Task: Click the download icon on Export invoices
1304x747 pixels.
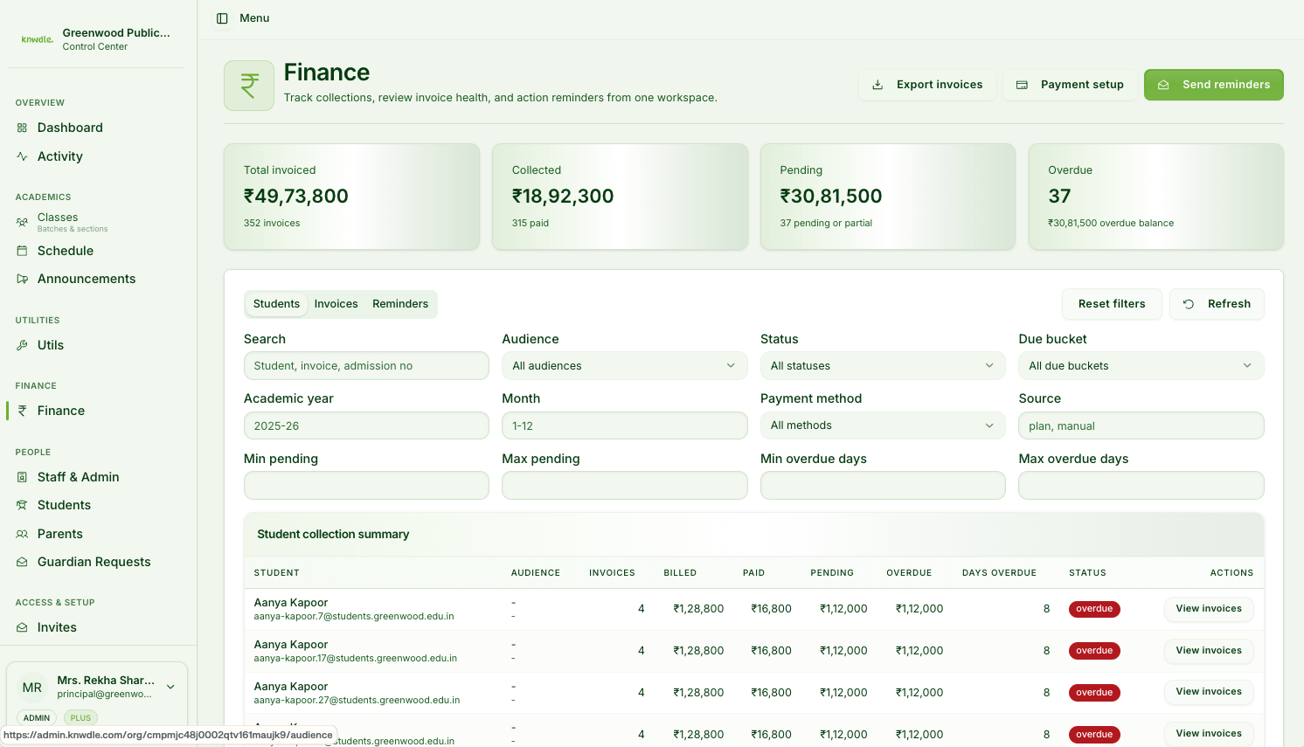Action: point(877,85)
